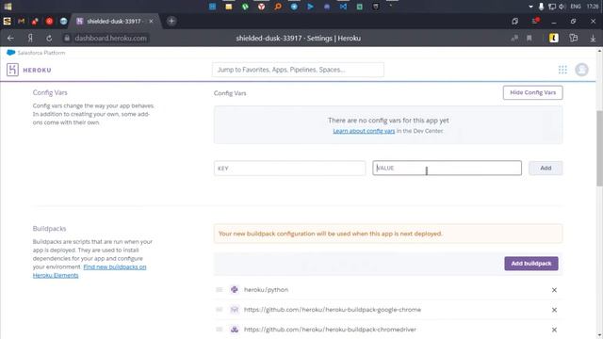Screen dimensions: 603x339
Task: Switch to the Gmail pinned tab
Action: [21, 21]
